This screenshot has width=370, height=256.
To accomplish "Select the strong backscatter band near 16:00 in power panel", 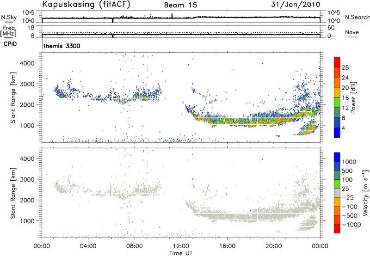I will [x=227, y=121].
